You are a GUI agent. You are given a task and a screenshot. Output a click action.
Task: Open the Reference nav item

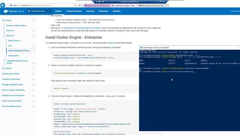click(x=103, y=11)
